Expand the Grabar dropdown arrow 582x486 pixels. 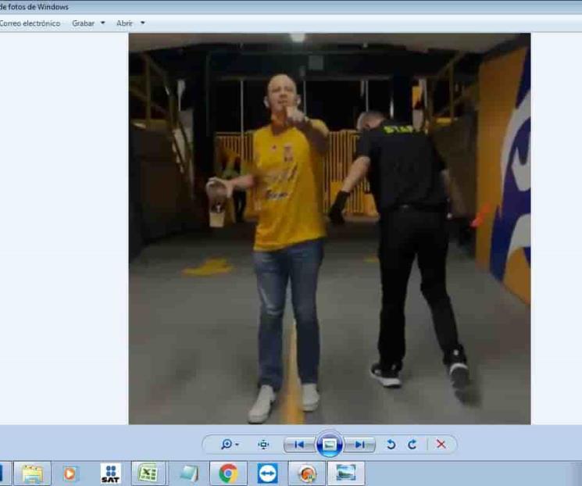(103, 23)
